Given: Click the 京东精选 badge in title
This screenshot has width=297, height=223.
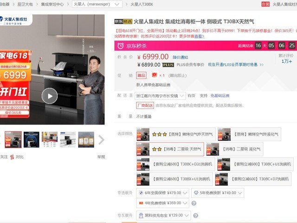Looking at the screenshot, I should pos(123,22).
